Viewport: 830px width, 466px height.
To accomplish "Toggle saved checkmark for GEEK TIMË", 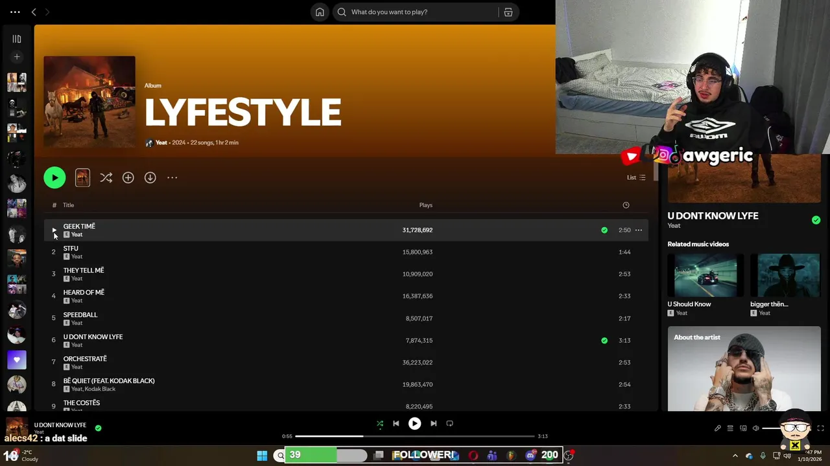I will click(604, 230).
